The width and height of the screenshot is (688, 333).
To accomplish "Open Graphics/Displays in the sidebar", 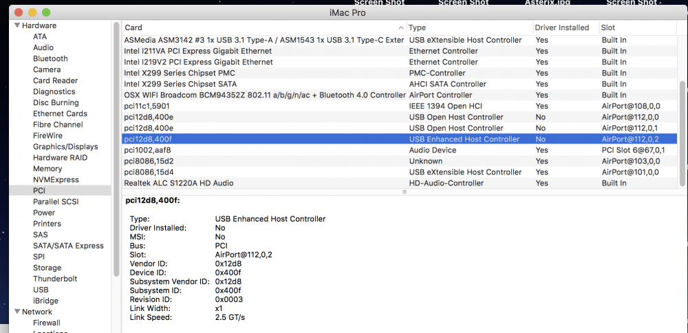I will point(65,147).
